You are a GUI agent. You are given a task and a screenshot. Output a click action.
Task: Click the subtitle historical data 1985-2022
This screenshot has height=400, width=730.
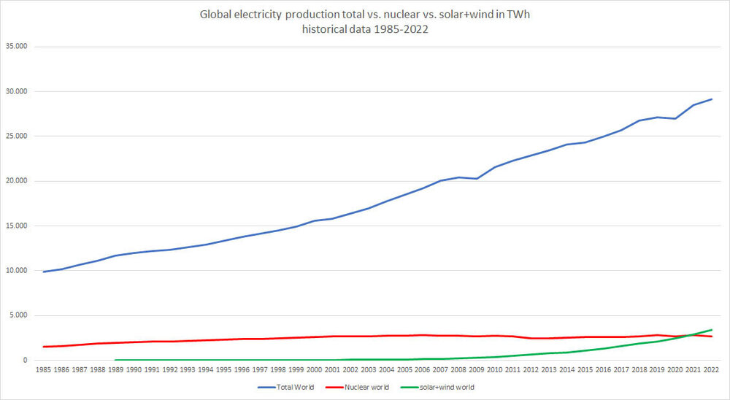pos(365,29)
